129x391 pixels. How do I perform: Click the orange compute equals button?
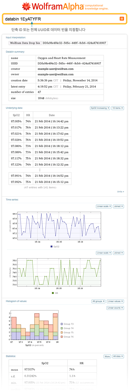(122, 19)
